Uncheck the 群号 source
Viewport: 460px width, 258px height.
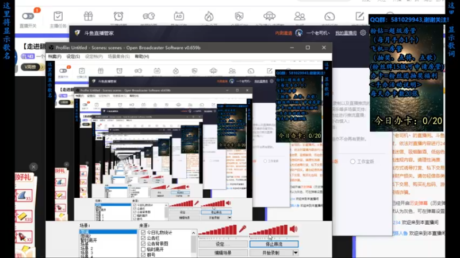click(x=143, y=255)
